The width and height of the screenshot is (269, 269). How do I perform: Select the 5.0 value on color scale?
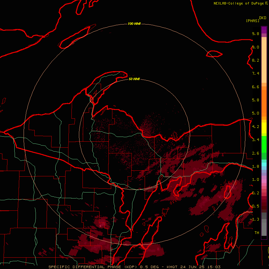[256, 113]
